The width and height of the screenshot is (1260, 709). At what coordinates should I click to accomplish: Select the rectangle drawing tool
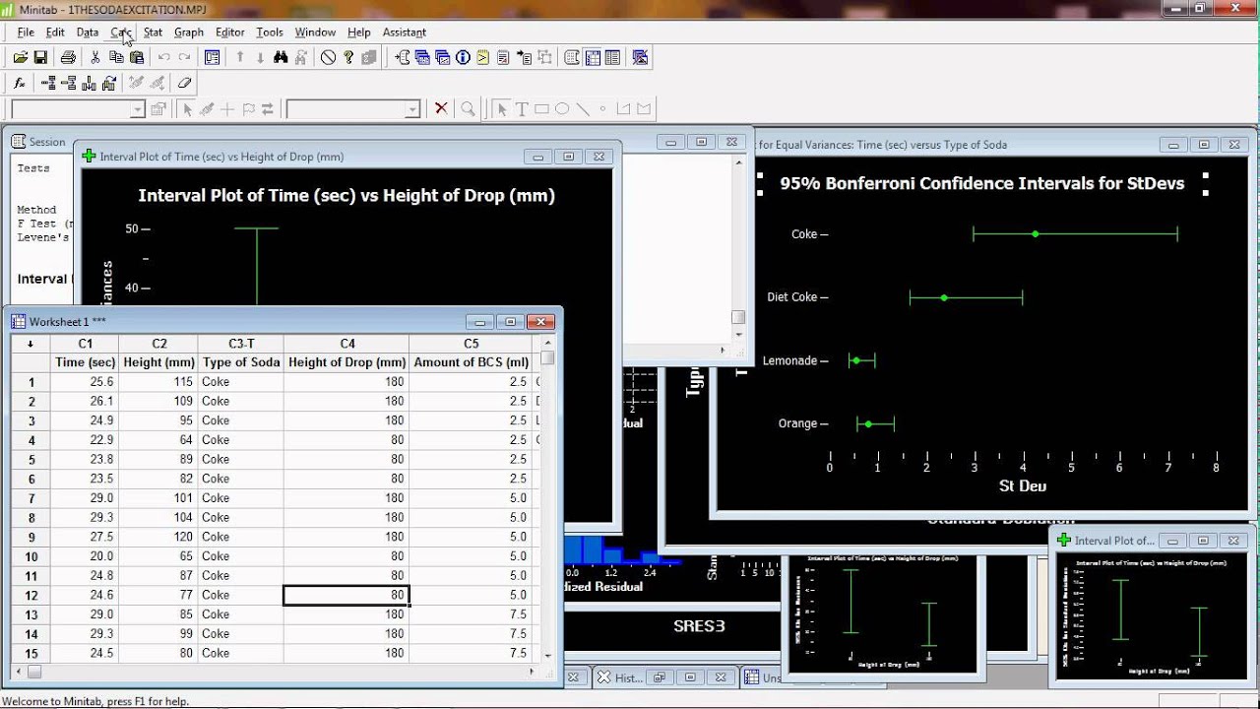(541, 109)
